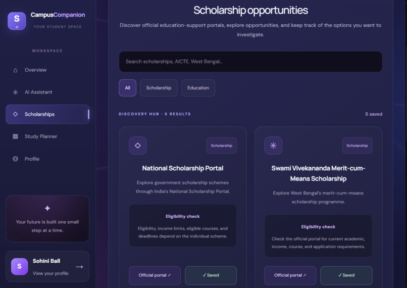Click the CampusCompanion S logo icon

point(17,21)
